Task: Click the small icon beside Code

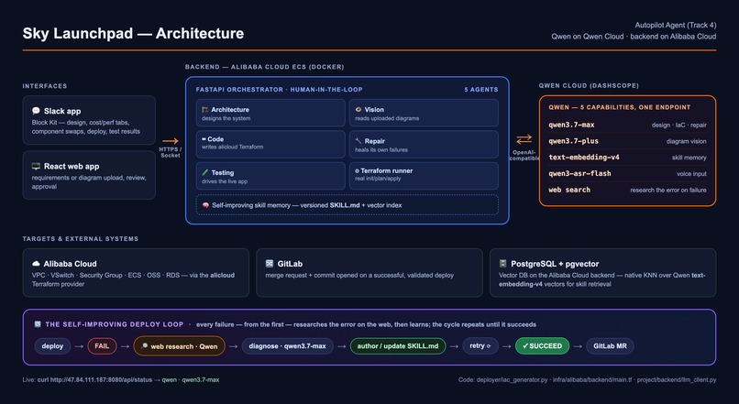Action: [x=204, y=139]
